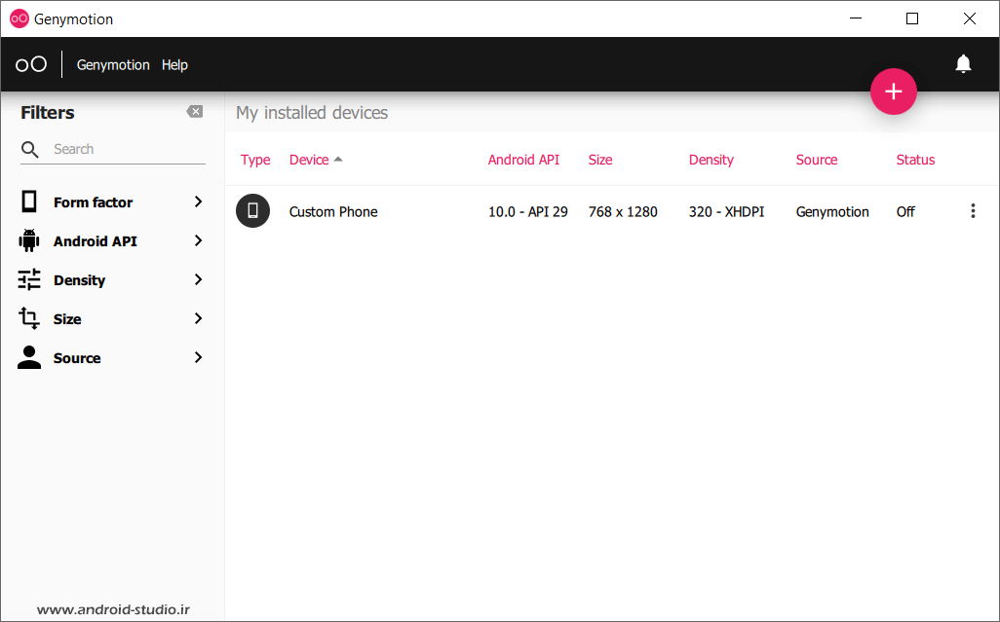Open the Help menu
The height and width of the screenshot is (622, 1000).
click(174, 65)
